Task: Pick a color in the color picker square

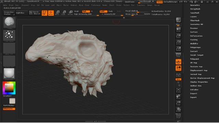Action: [9, 88]
